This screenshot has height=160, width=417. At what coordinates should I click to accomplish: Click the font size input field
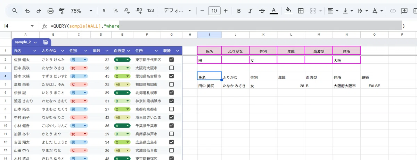coord(214,11)
